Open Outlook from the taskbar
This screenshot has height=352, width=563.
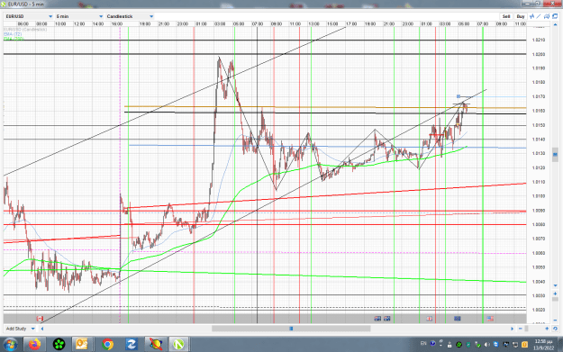[82, 345]
